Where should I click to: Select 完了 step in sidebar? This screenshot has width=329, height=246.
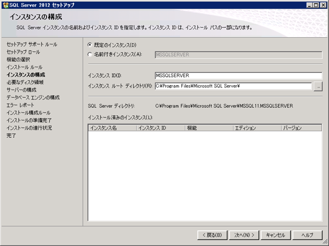(11, 136)
